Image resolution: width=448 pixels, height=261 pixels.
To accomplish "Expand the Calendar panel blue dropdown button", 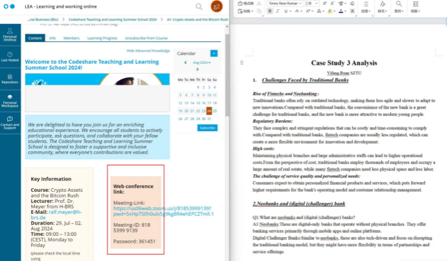I will pyautogui.click(x=214, y=54).
